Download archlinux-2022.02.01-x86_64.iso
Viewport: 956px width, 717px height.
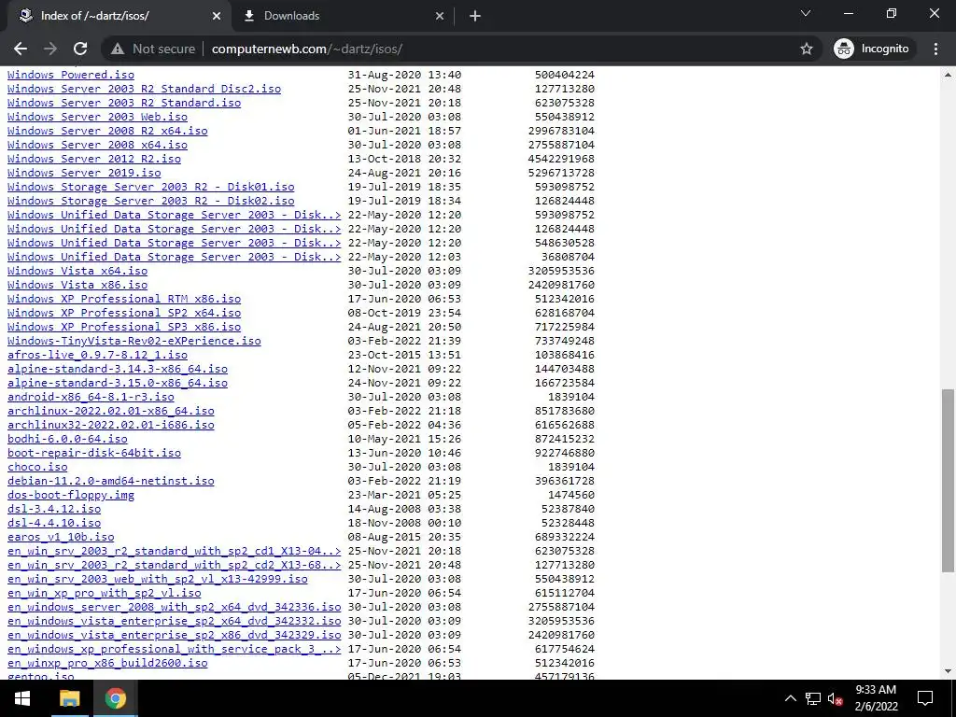pos(111,411)
